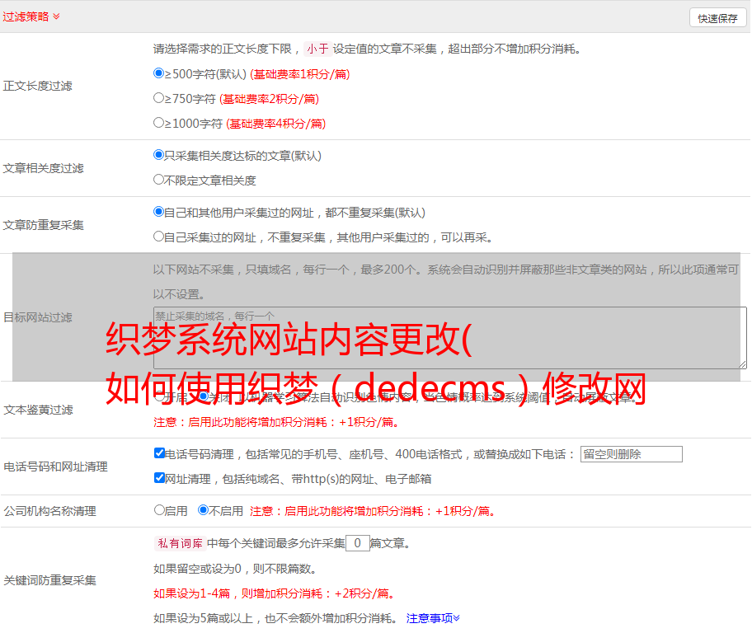Click the 留空则删除 replacement phone field
752x633 pixels.
[x=631, y=454]
